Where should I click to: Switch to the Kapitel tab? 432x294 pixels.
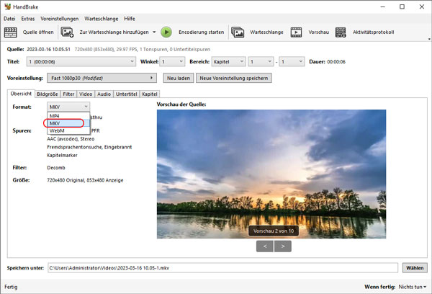click(x=150, y=94)
